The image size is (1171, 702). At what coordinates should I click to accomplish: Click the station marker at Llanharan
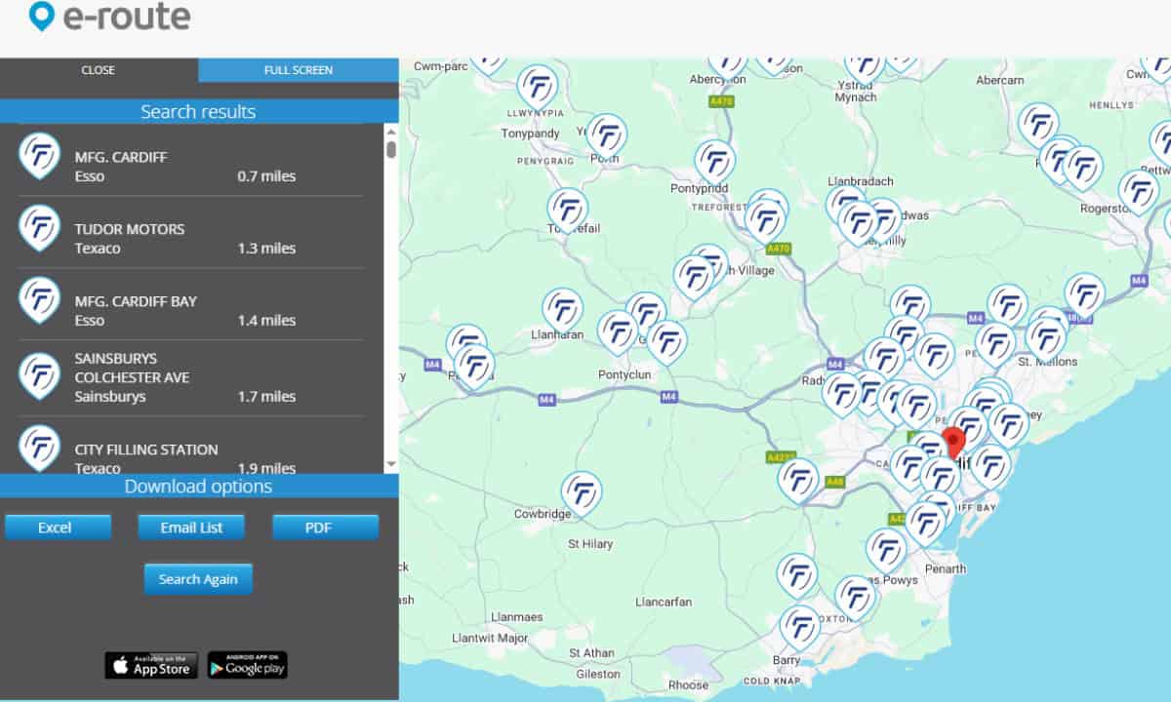point(562,310)
